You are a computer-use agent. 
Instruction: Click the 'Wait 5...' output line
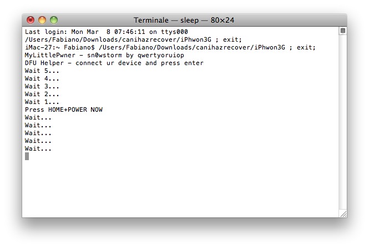42,71
